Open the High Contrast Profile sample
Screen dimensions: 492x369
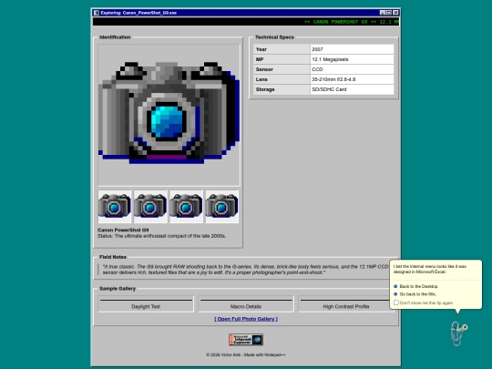tap(346, 304)
